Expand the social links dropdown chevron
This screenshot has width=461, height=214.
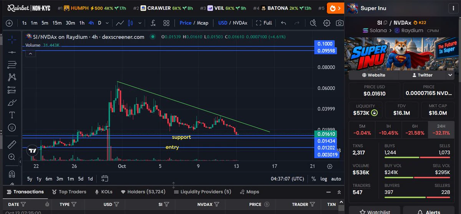[450, 75]
